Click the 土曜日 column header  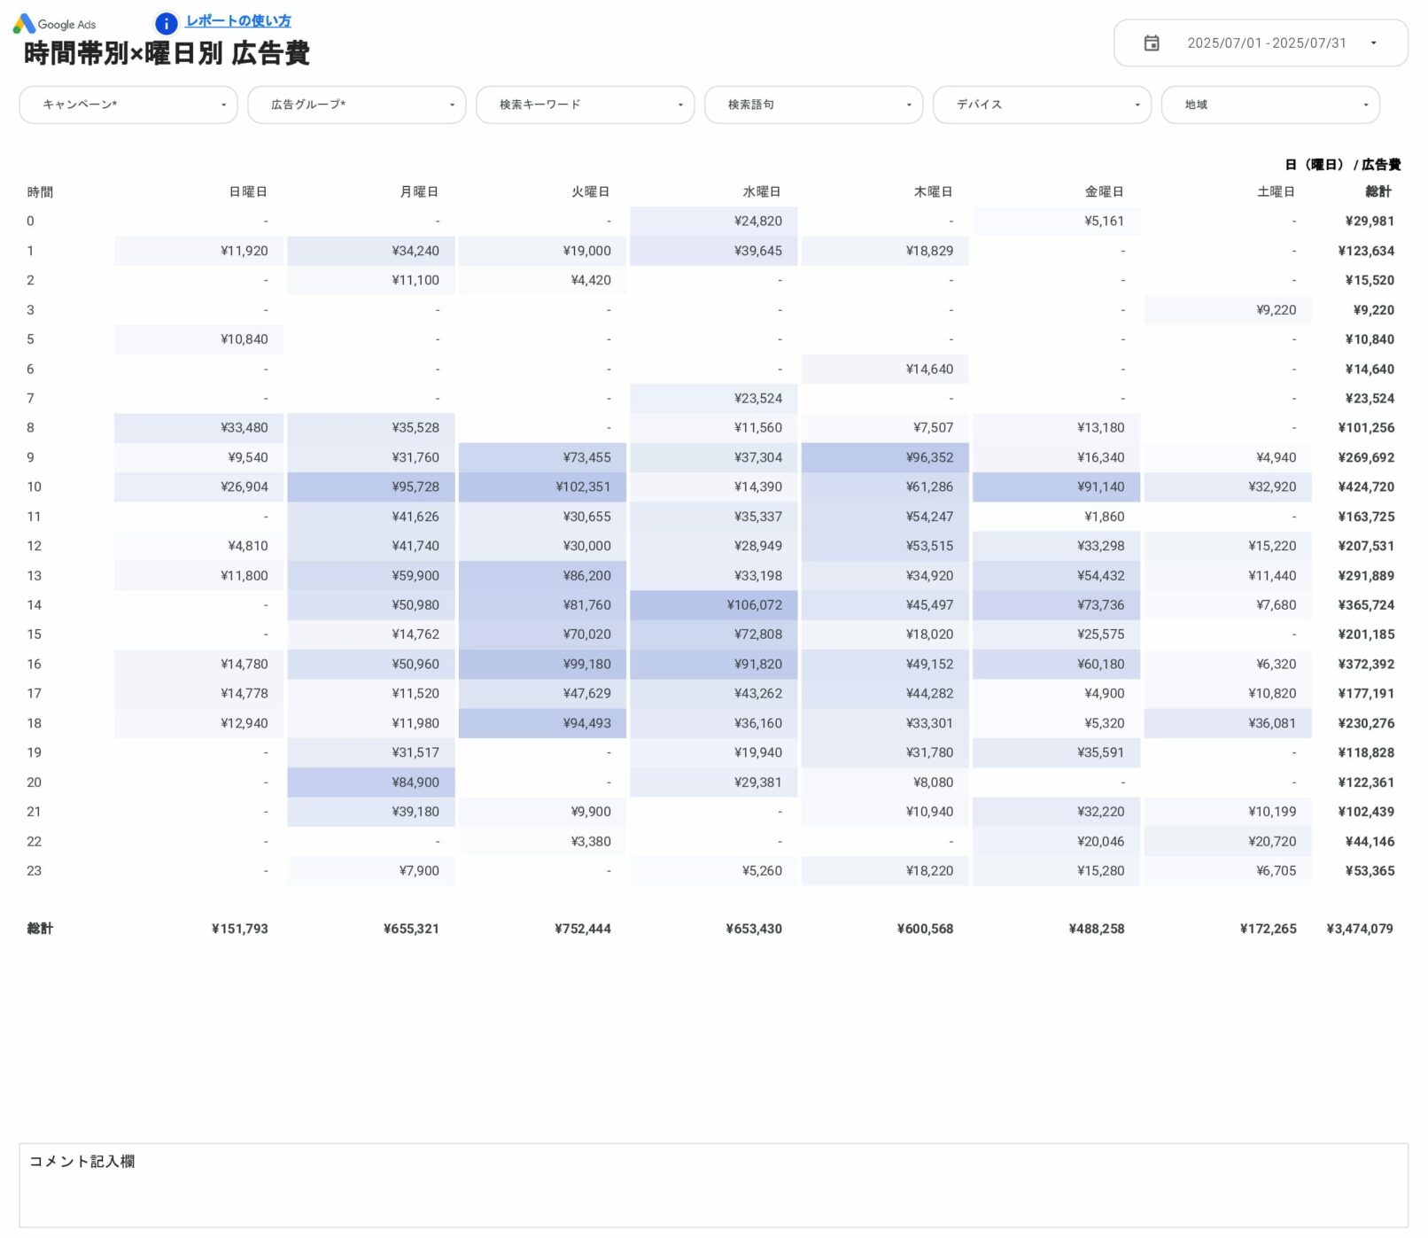point(1275,191)
